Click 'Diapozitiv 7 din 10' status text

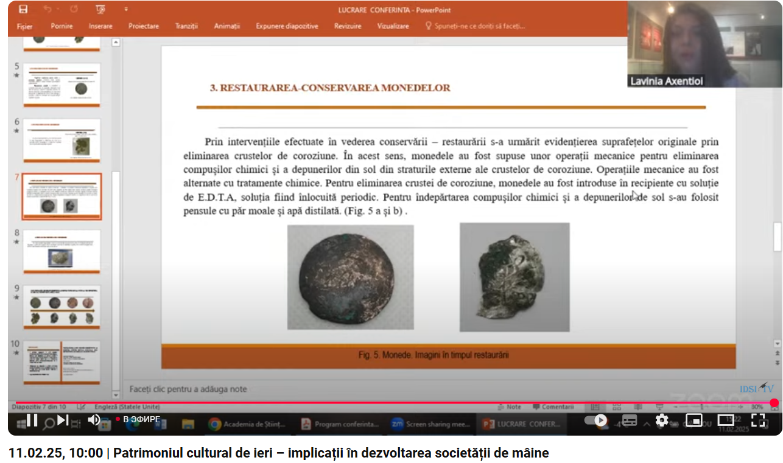coord(39,406)
